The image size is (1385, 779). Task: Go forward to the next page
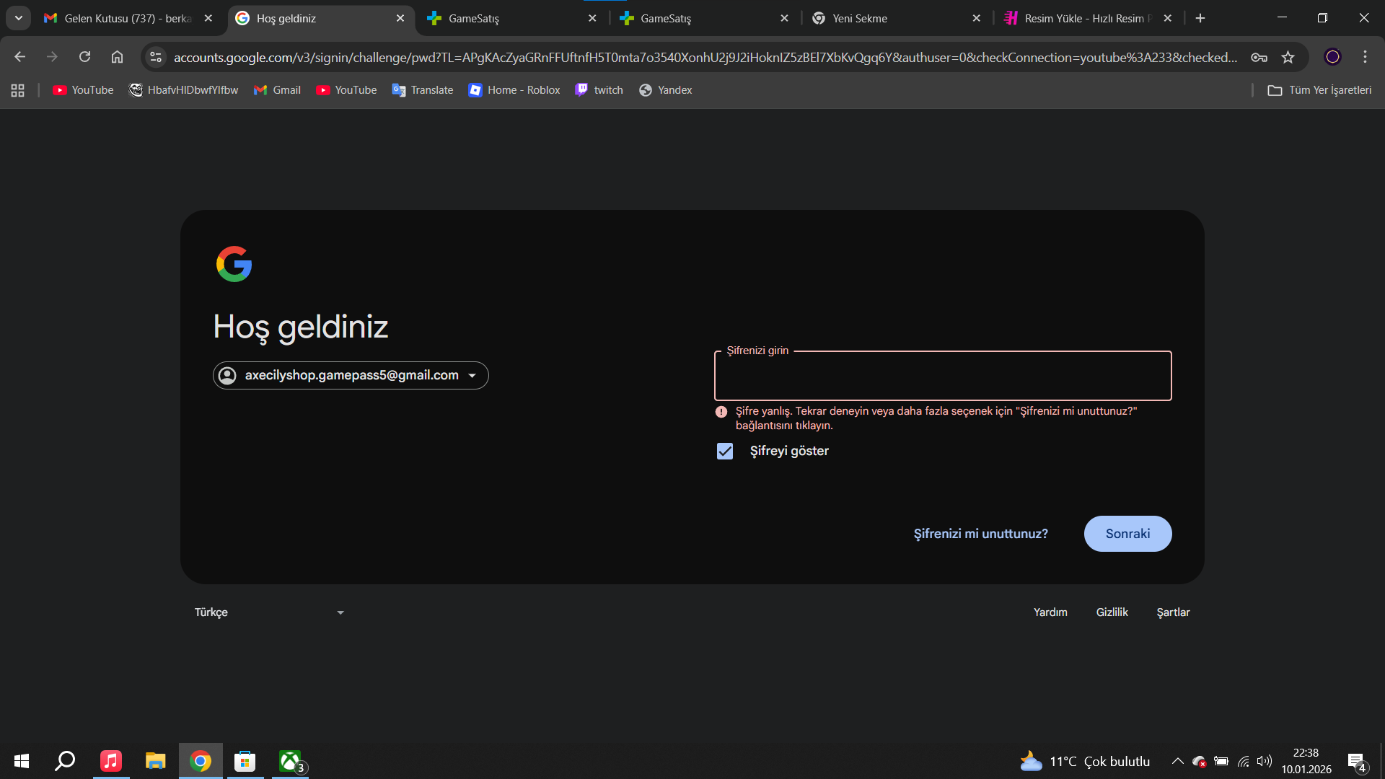tap(52, 57)
